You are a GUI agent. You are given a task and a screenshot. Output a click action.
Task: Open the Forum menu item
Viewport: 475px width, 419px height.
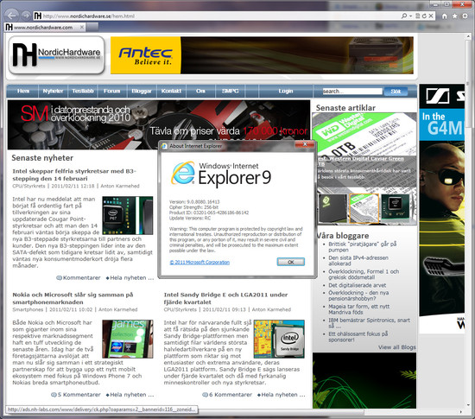111,91
